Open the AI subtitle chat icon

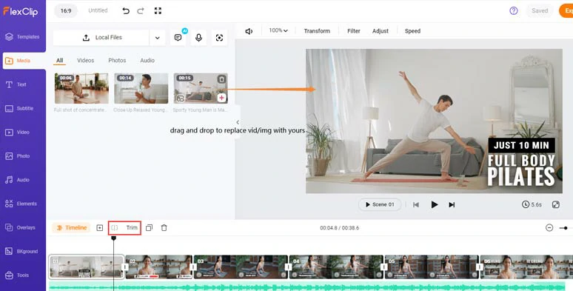click(x=178, y=38)
